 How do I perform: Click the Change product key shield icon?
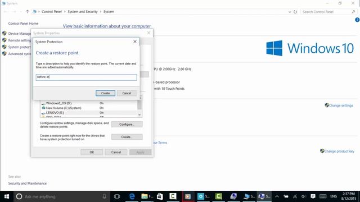322,151
